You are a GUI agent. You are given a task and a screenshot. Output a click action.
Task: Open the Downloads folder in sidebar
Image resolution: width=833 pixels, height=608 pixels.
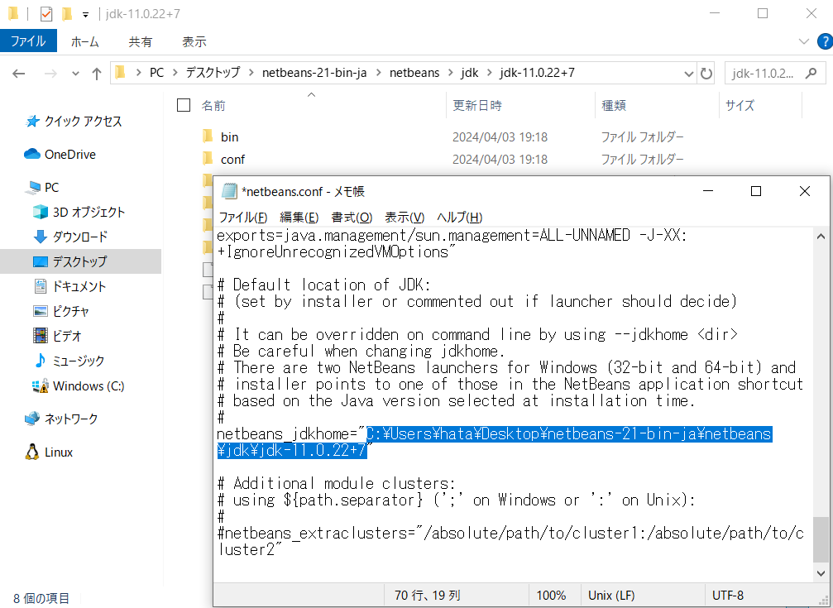(x=70, y=237)
